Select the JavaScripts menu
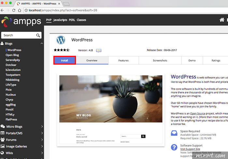The image size is (228, 159). [x=60, y=20]
